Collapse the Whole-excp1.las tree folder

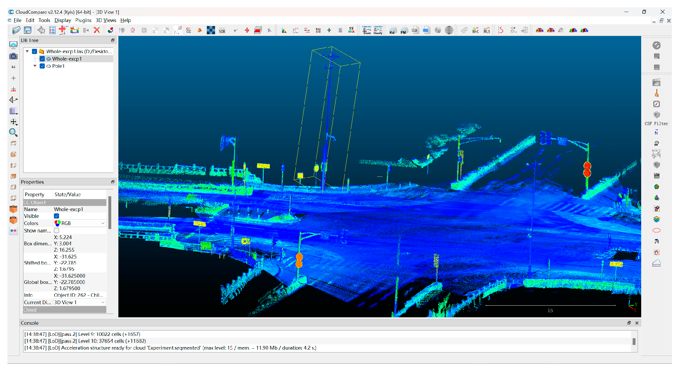(x=27, y=51)
